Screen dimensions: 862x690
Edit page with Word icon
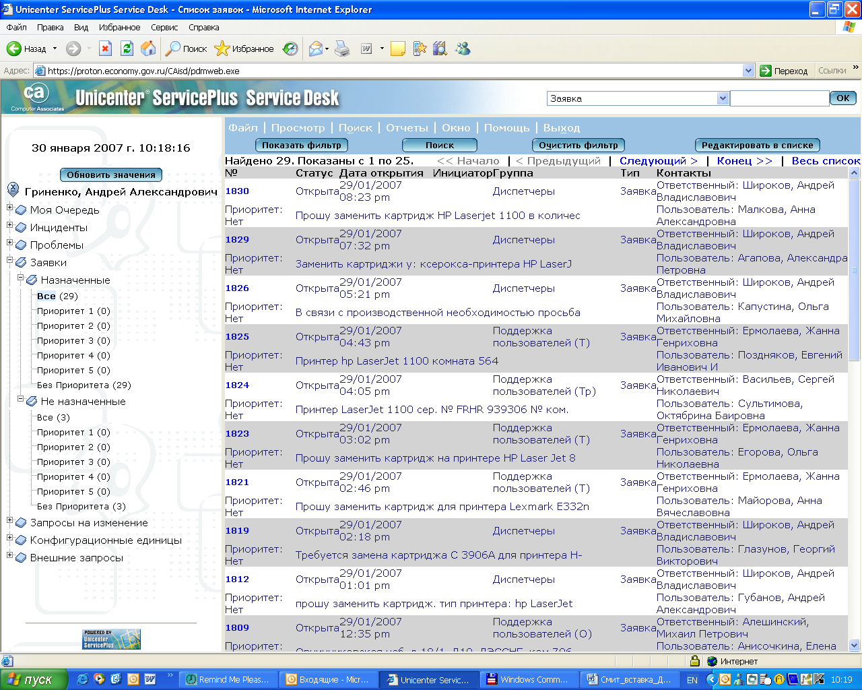[x=367, y=49]
